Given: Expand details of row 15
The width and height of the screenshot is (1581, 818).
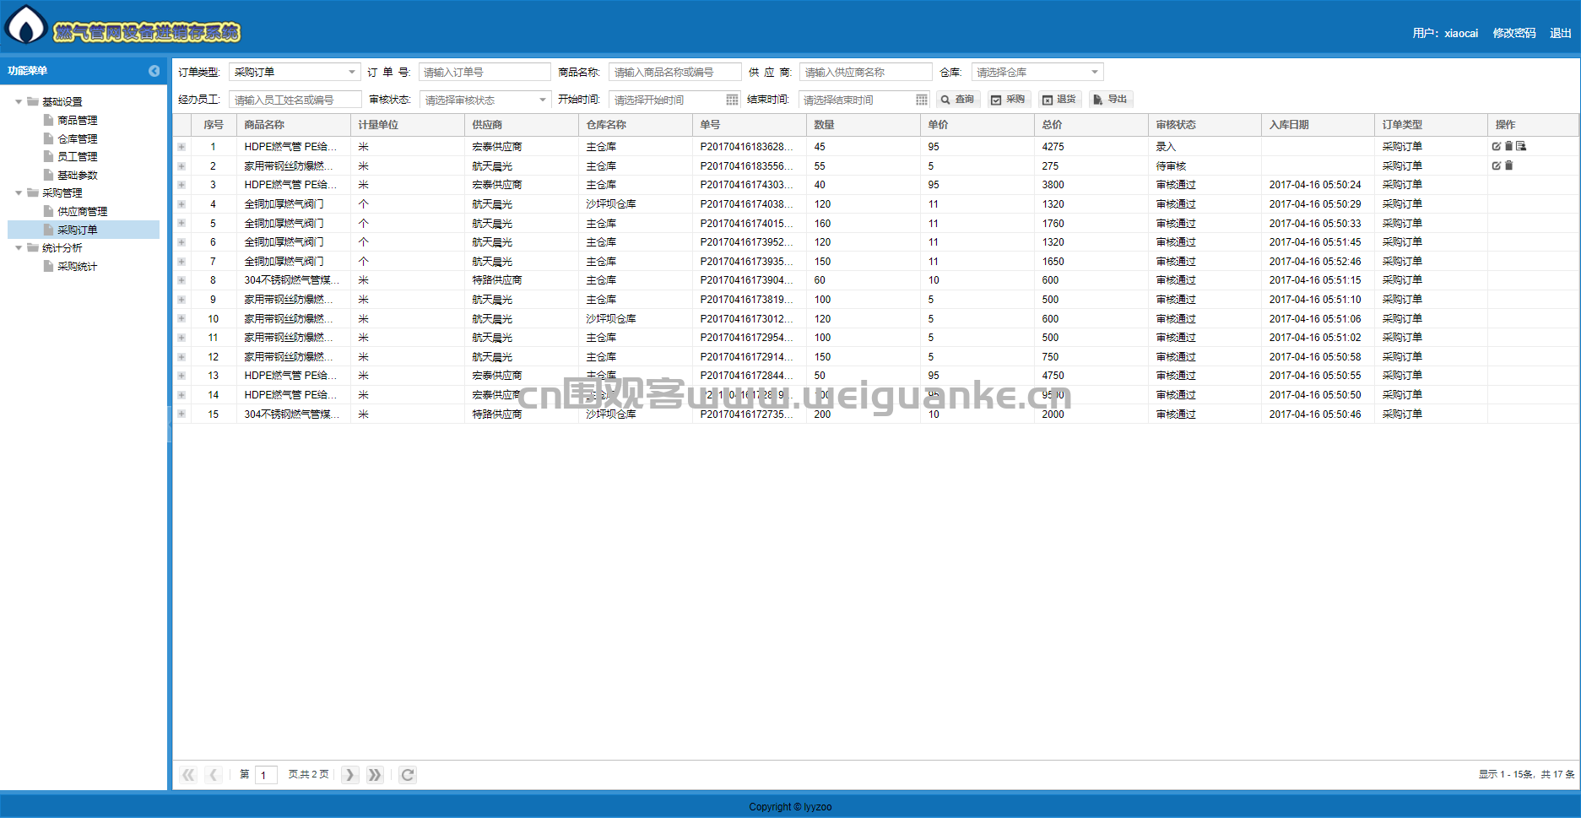Looking at the screenshot, I should point(181,414).
